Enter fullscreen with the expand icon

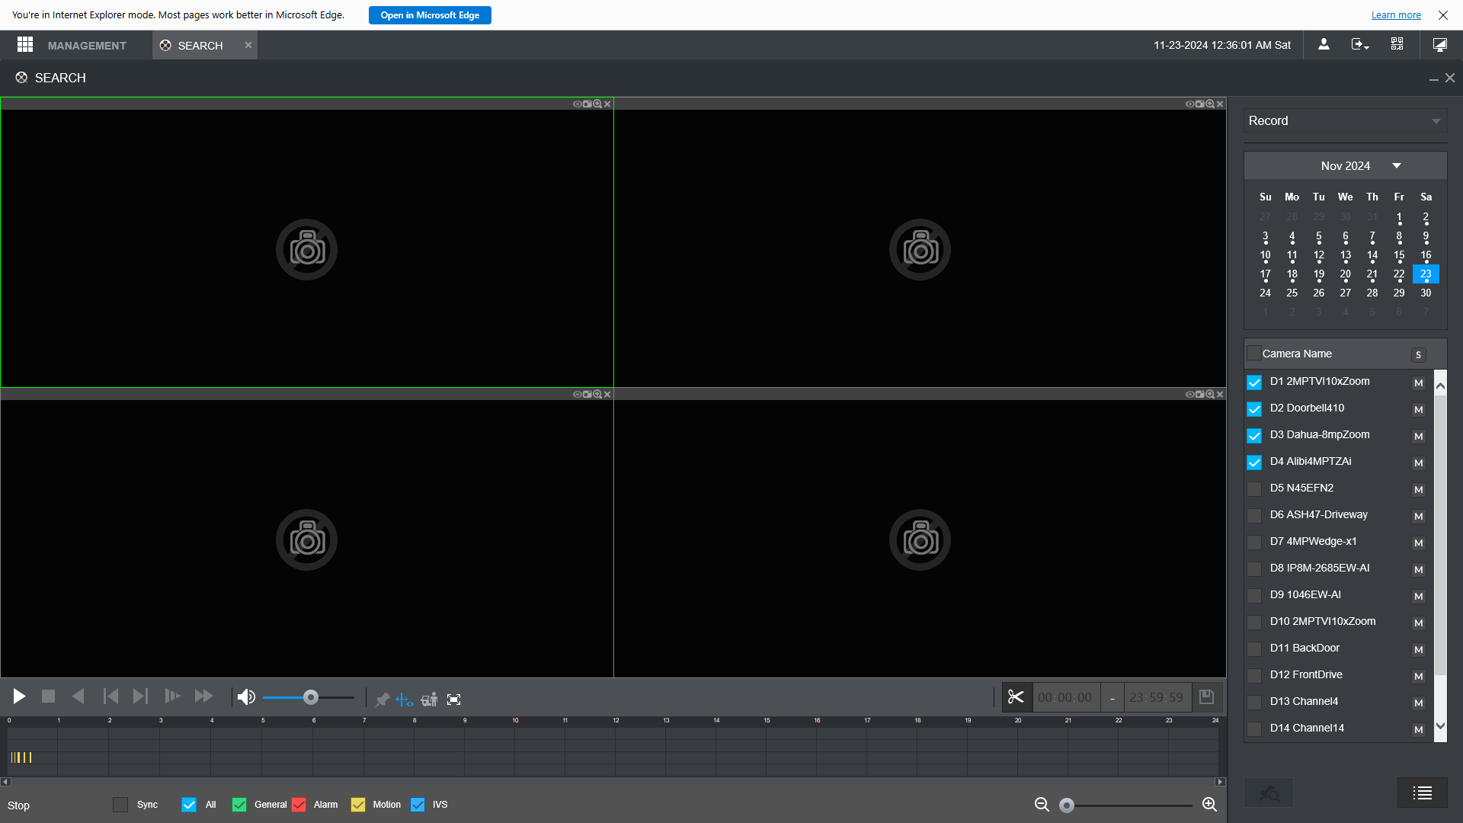(x=454, y=700)
